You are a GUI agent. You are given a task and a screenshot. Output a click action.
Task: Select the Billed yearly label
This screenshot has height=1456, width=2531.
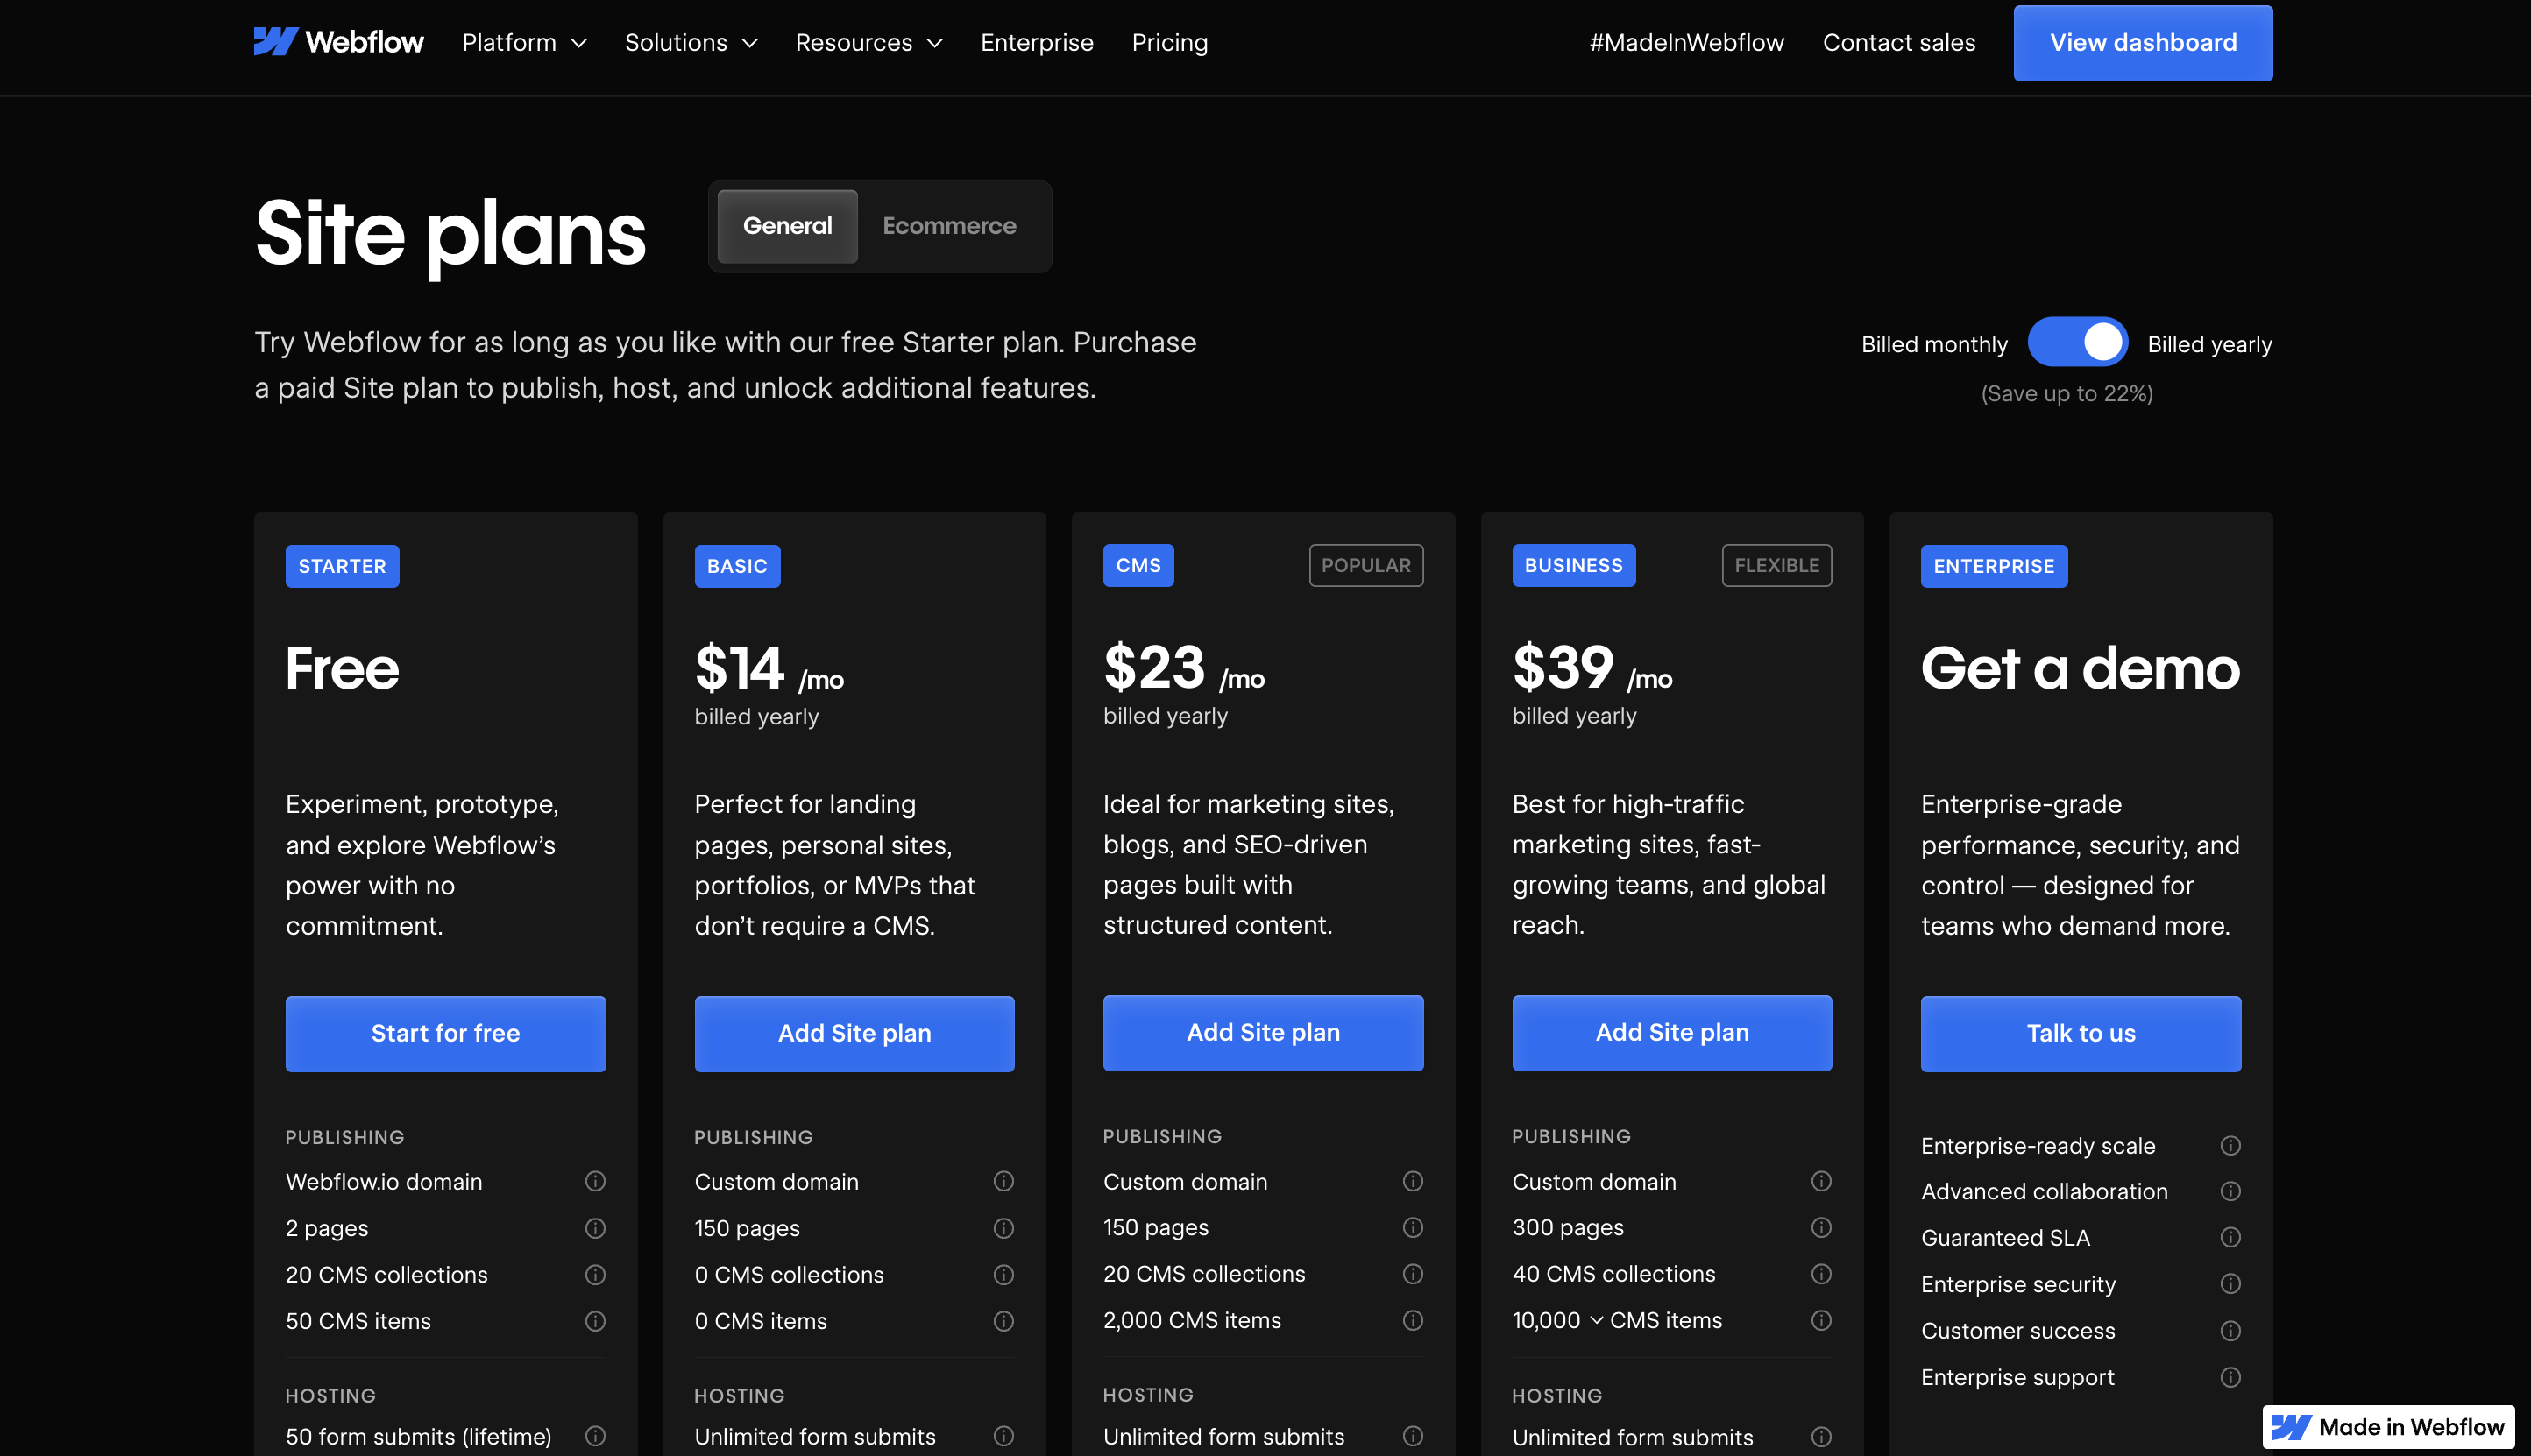click(x=2208, y=344)
